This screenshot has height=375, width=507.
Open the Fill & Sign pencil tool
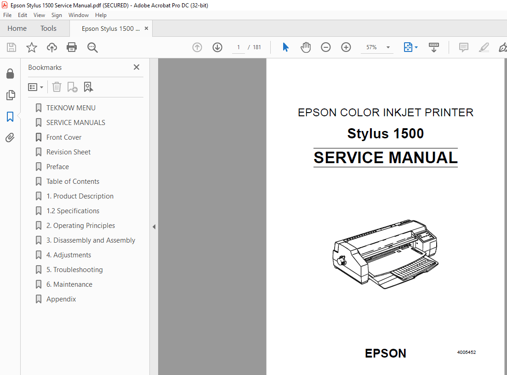point(502,47)
